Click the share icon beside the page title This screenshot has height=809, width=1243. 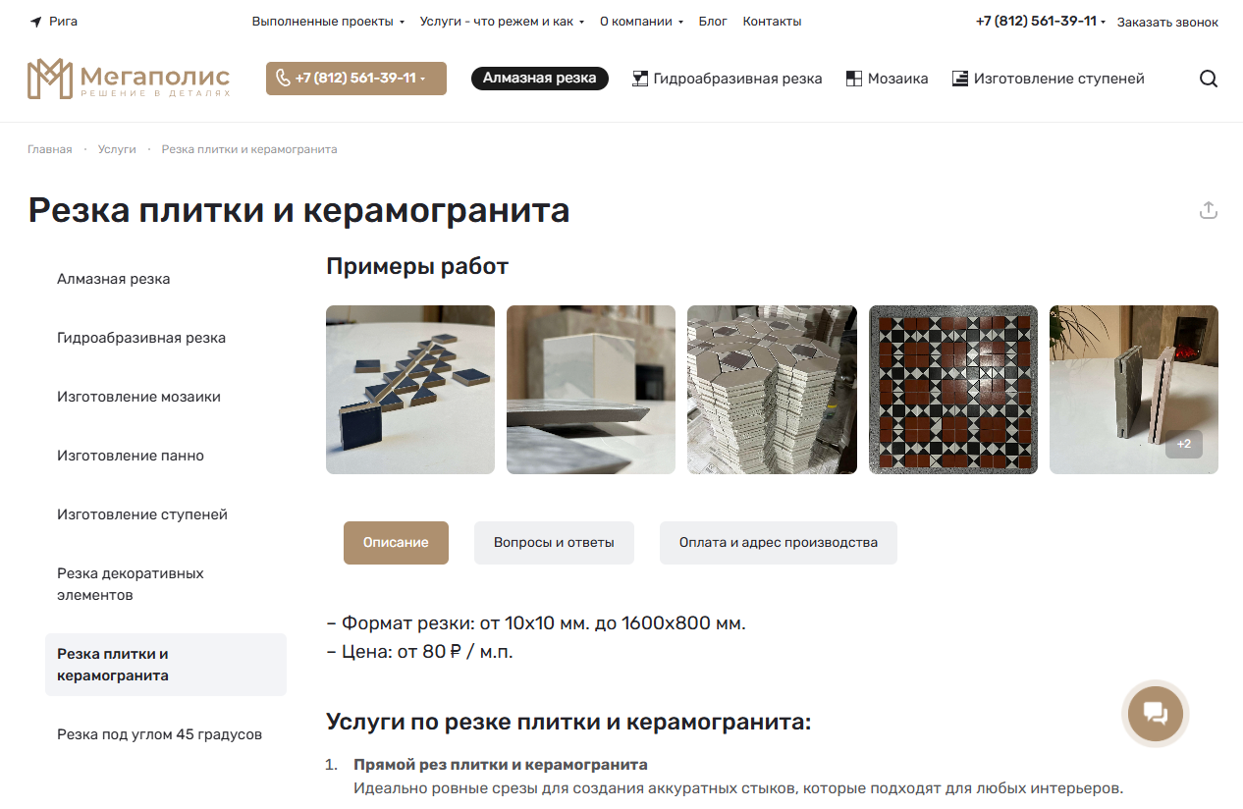click(x=1209, y=210)
